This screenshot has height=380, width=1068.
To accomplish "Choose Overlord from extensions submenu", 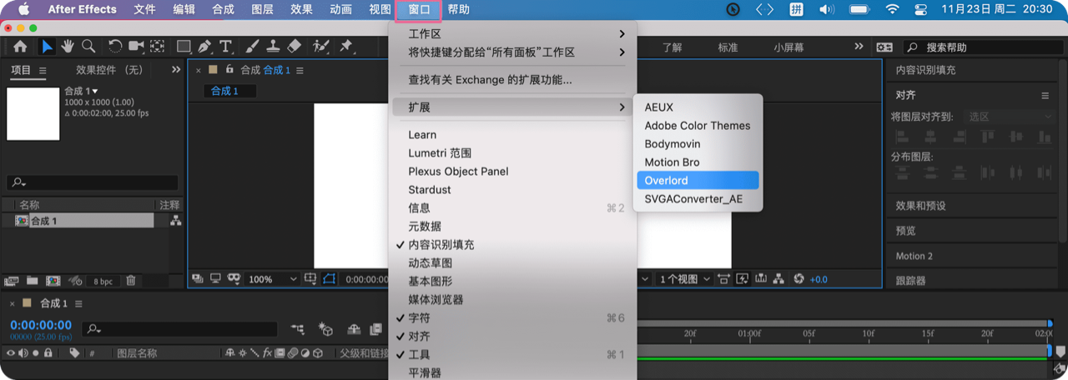I will [x=698, y=181].
